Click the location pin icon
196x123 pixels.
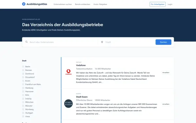102,42
